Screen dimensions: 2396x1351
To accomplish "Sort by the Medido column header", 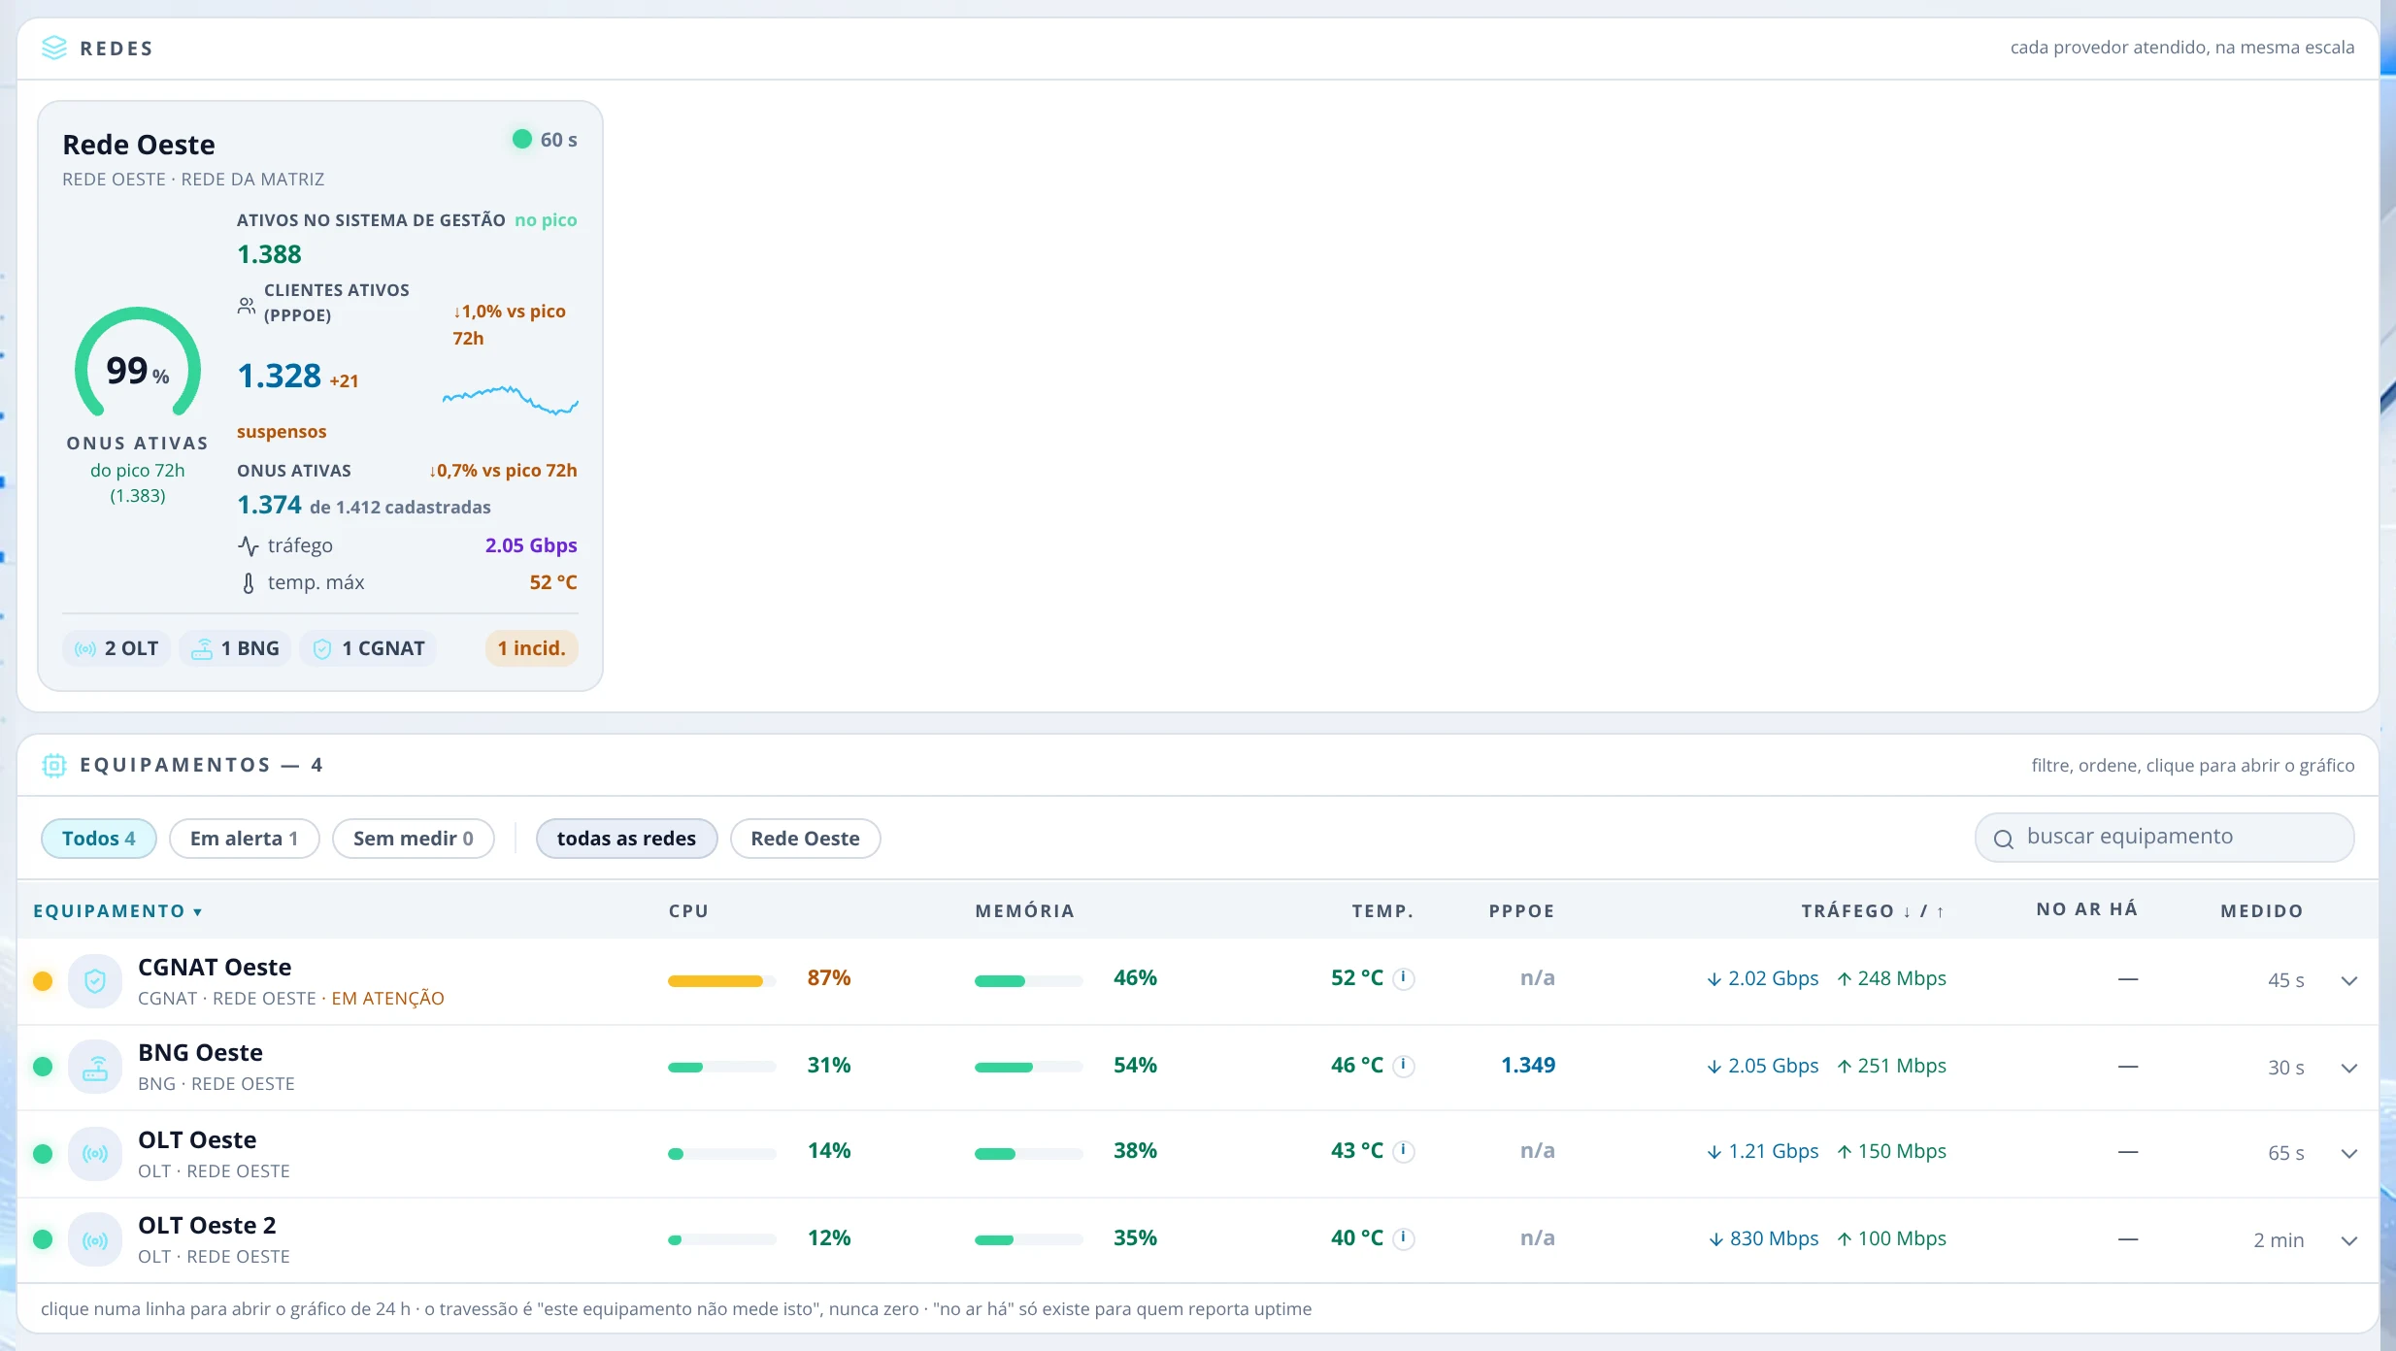I will 2262,911.
